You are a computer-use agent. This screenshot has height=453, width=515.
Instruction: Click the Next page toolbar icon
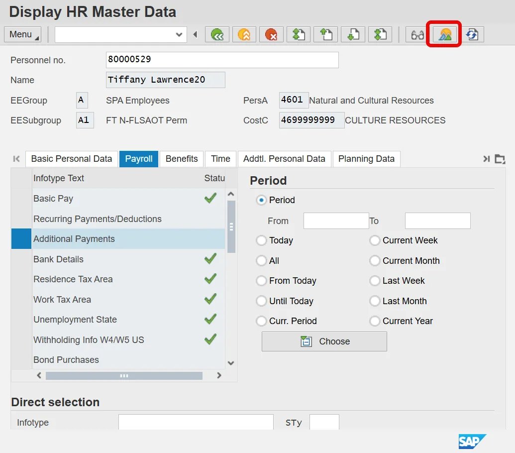[x=352, y=34]
